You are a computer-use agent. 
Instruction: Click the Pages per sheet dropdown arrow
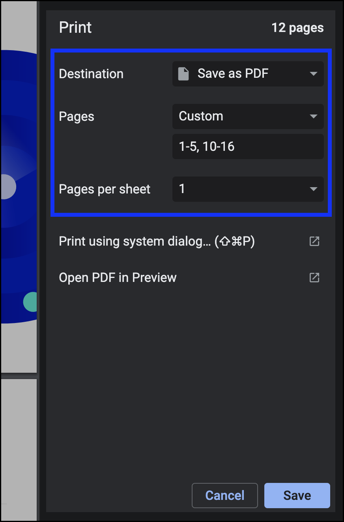pos(314,189)
